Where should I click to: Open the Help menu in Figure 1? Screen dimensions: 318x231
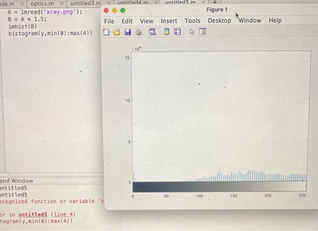[275, 20]
